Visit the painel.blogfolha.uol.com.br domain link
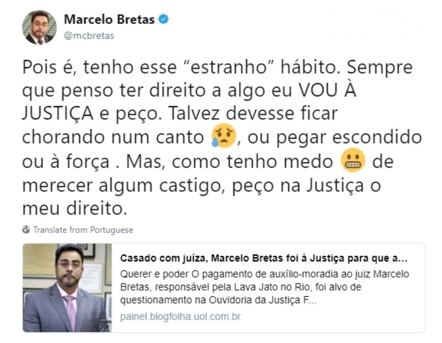 click(181, 317)
